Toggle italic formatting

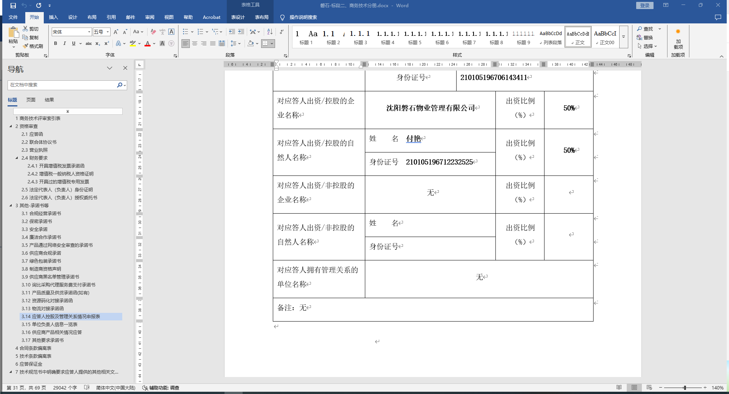65,43
